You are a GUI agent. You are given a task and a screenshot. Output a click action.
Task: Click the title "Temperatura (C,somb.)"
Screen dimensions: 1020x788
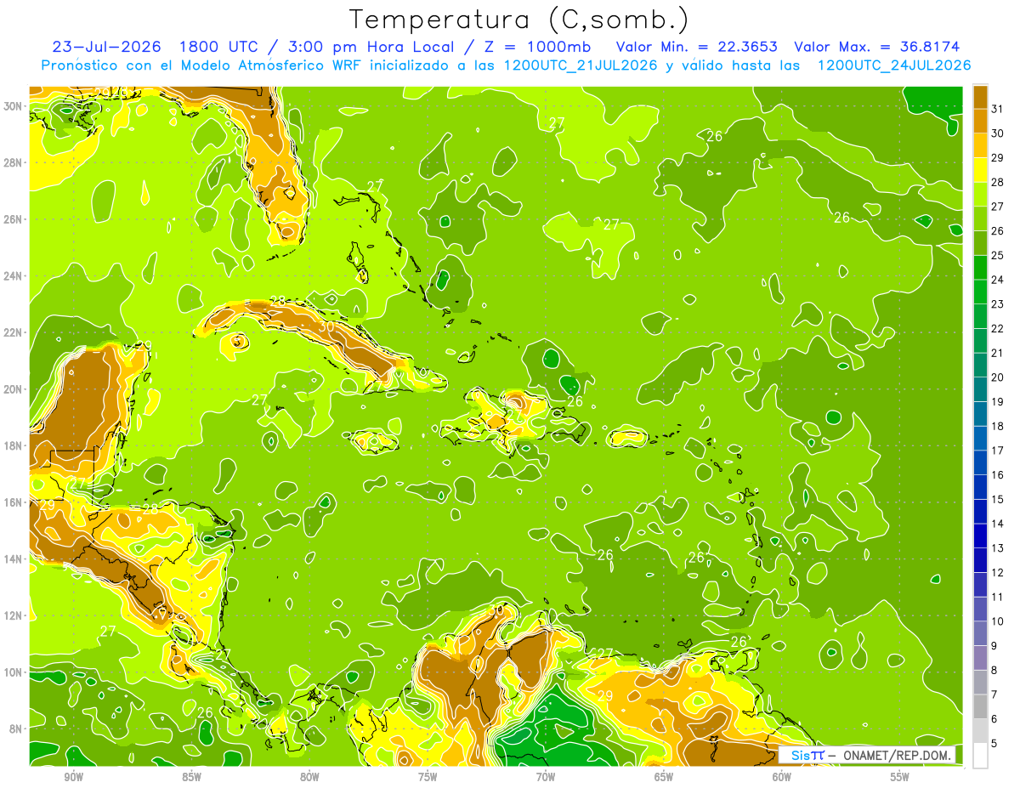click(x=519, y=20)
